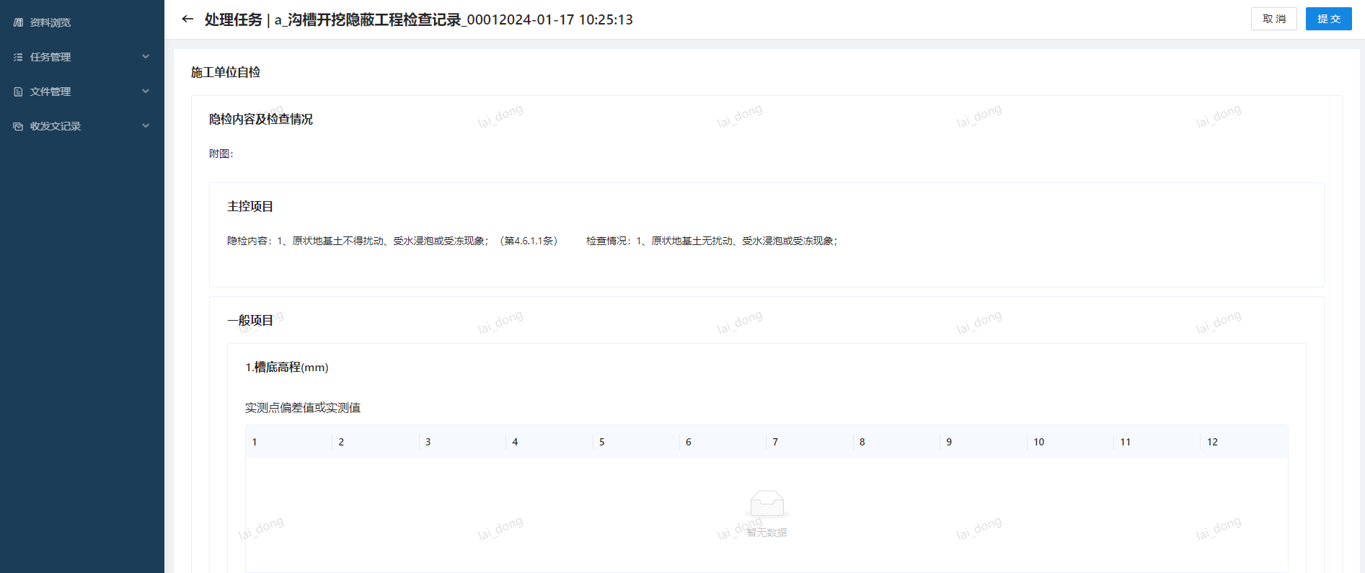Click column header 1 in table
The height and width of the screenshot is (573, 1365).
(x=289, y=442)
